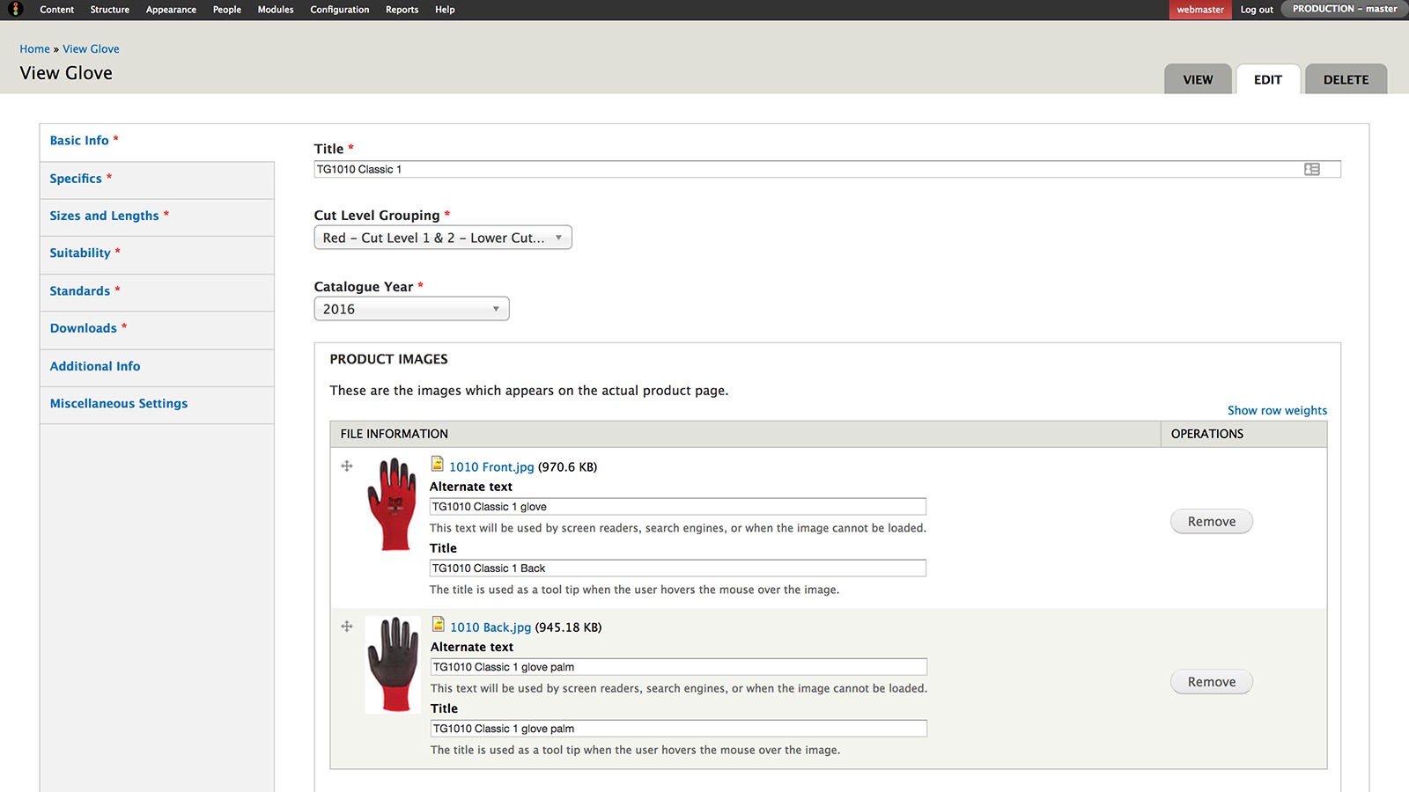
Task: Select the Basic Info section
Action: coord(157,142)
